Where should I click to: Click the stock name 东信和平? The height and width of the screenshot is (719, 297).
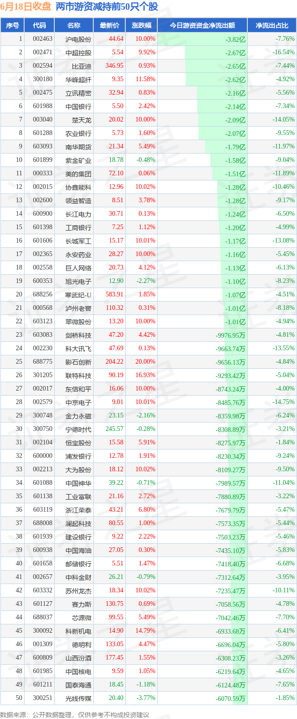tap(78, 389)
